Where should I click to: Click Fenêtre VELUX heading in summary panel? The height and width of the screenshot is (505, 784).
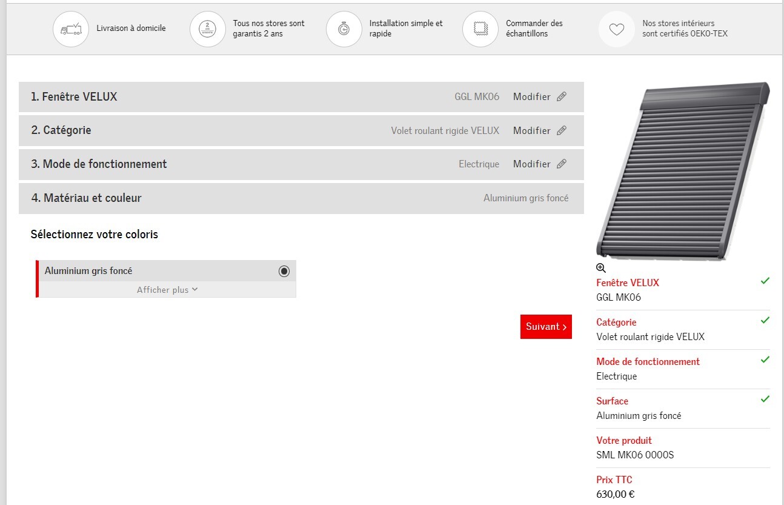coord(628,283)
